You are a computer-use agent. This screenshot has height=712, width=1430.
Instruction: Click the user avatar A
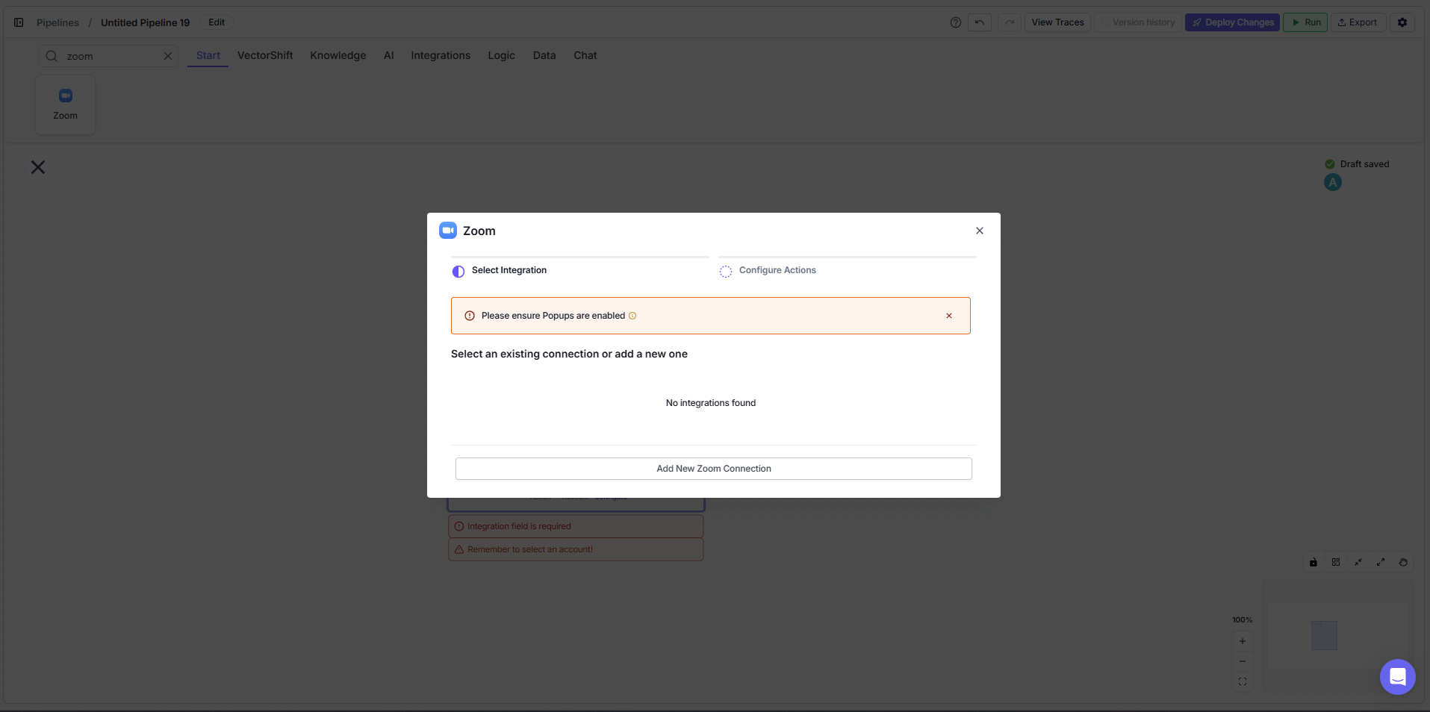click(1332, 182)
